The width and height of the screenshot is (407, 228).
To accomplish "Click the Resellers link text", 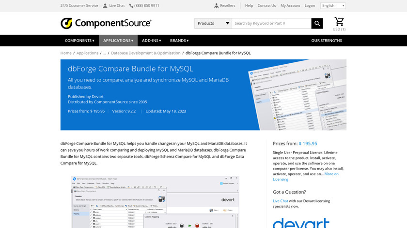I will pyautogui.click(x=228, y=6).
